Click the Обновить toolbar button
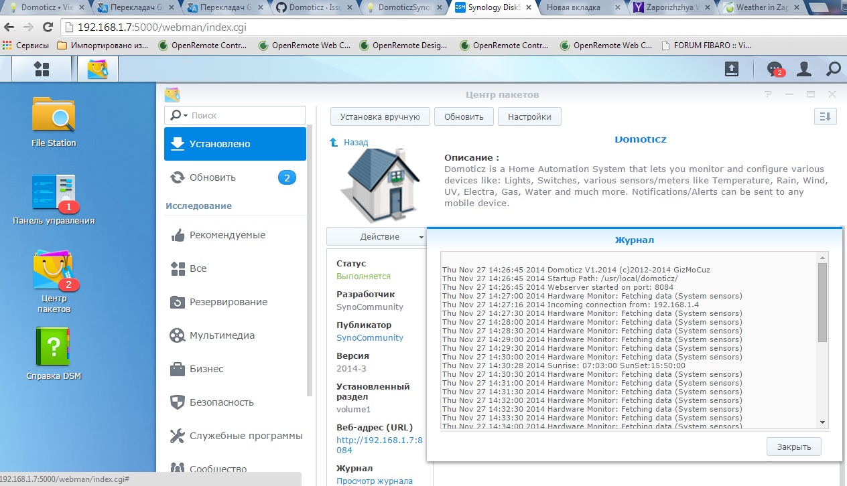The width and height of the screenshot is (847, 486). (464, 116)
